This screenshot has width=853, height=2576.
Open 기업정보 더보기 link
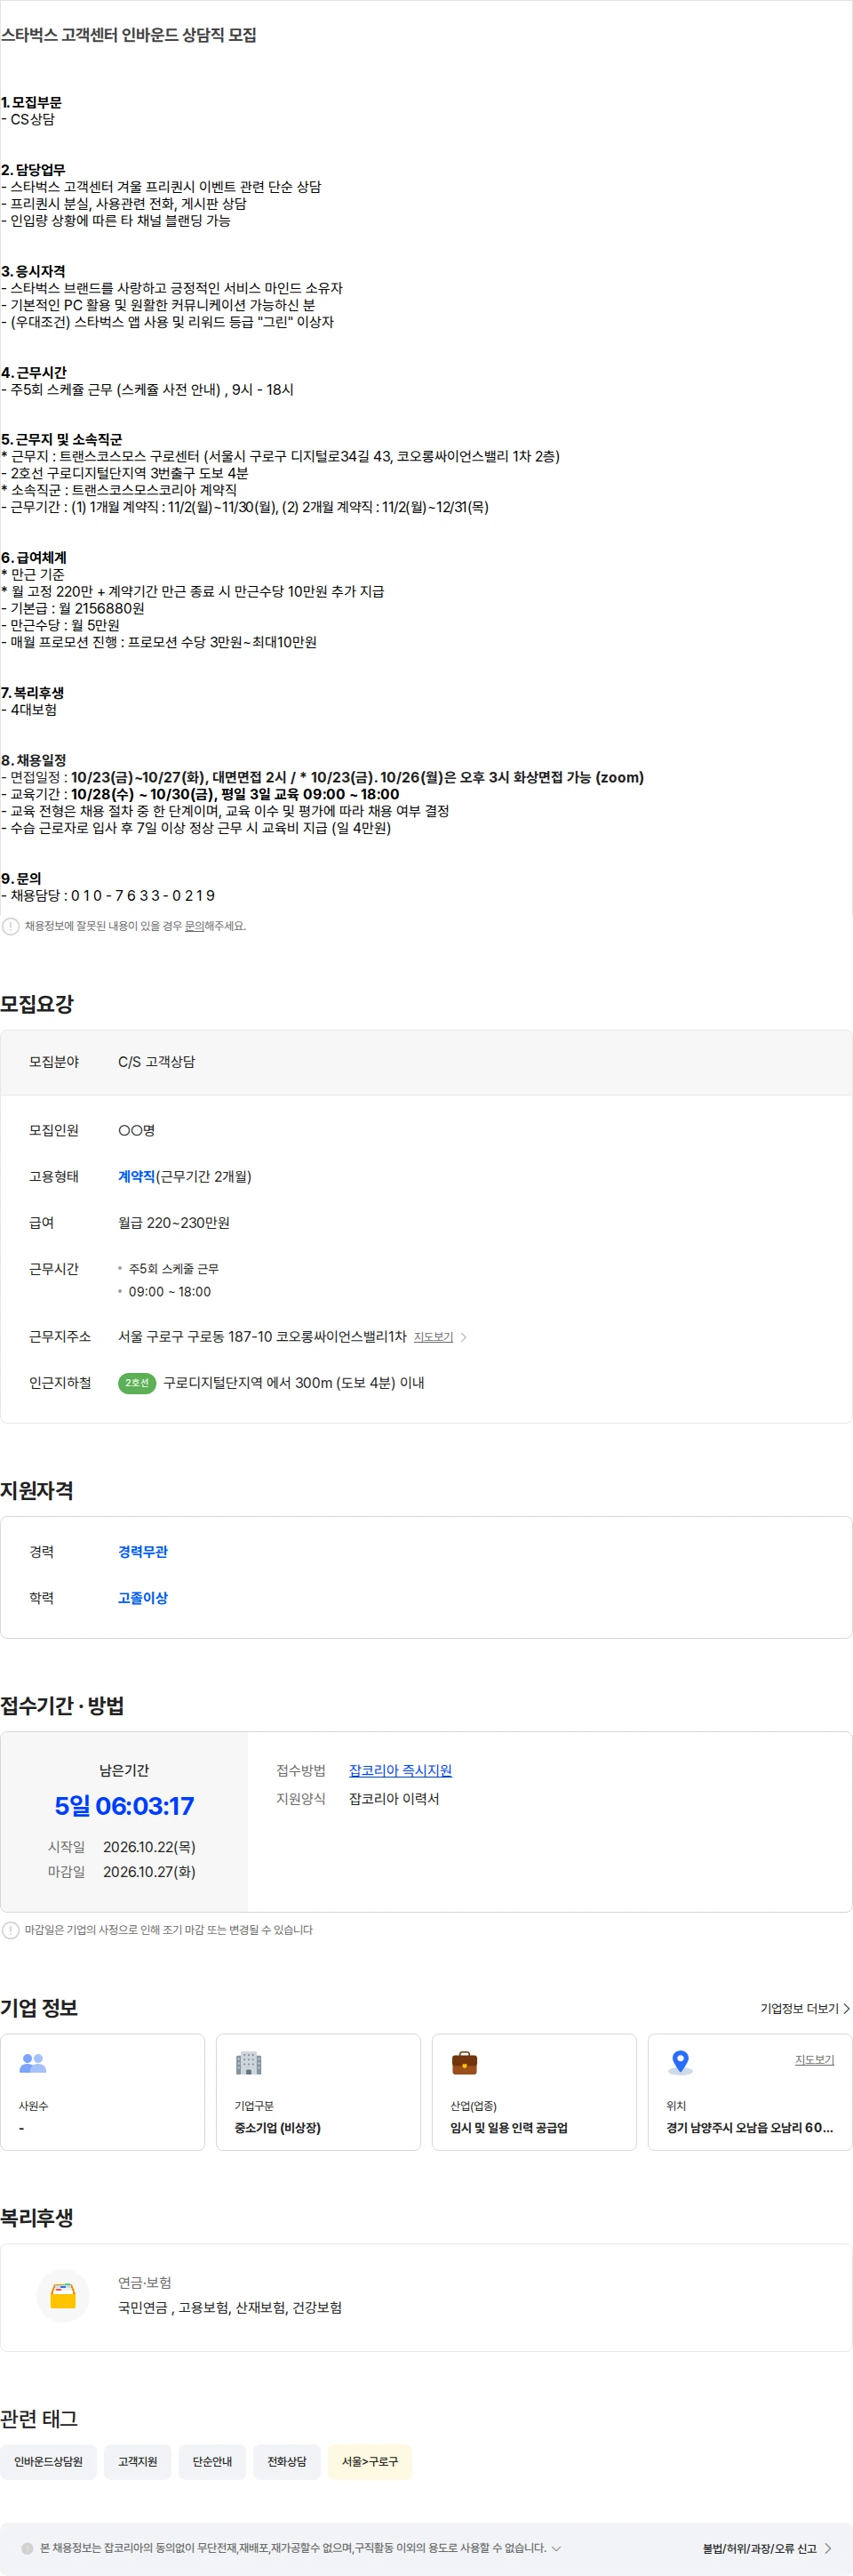(799, 2008)
